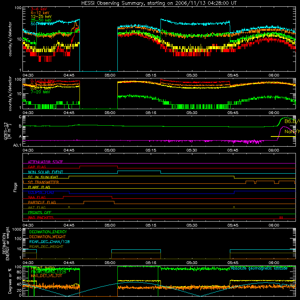The height and width of the screenshot is (300, 300).
Task: Select the A0.1 tick label on GOES axis
Action: [17, 145]
